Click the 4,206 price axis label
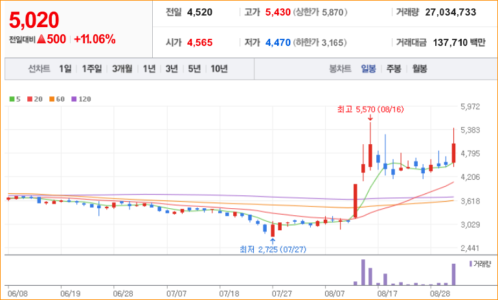Image resolution: width=498 pixels, height=300 pixels. click(470, 177)
